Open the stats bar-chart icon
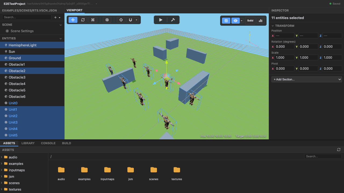344x193 pixels. (x=260, y=21)
